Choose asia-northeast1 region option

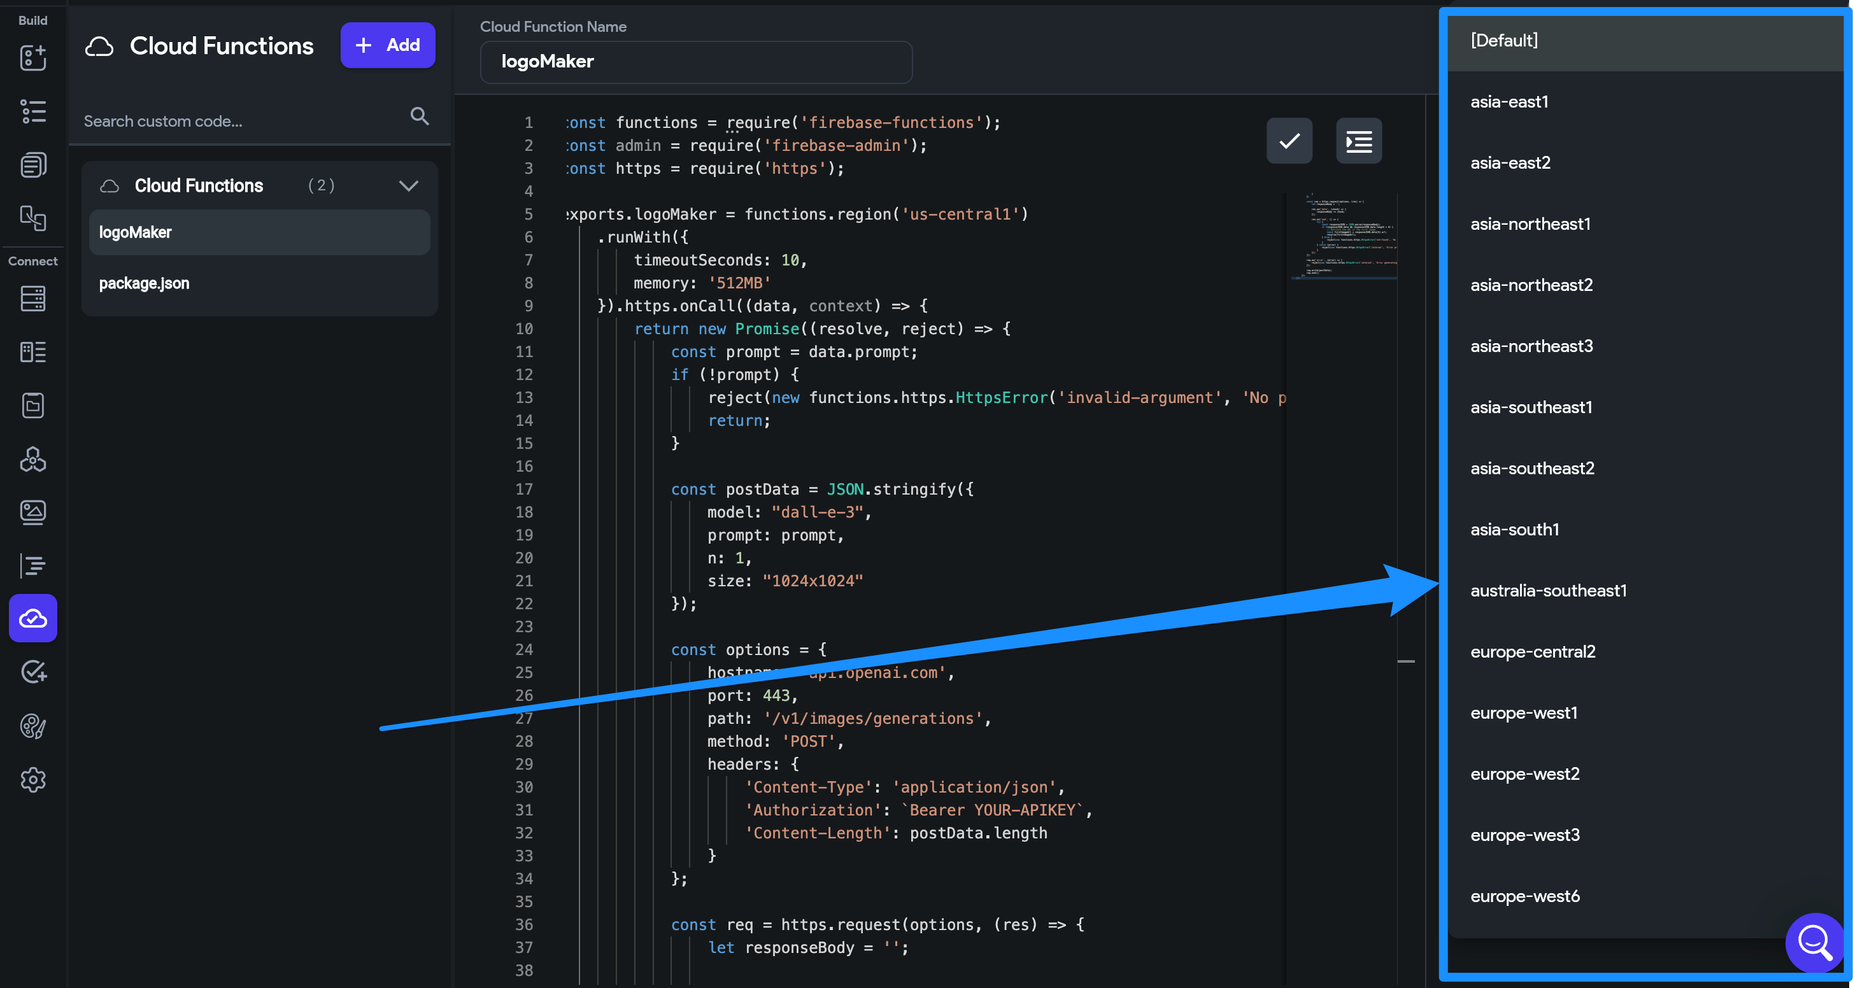(x=1646, y=224)
